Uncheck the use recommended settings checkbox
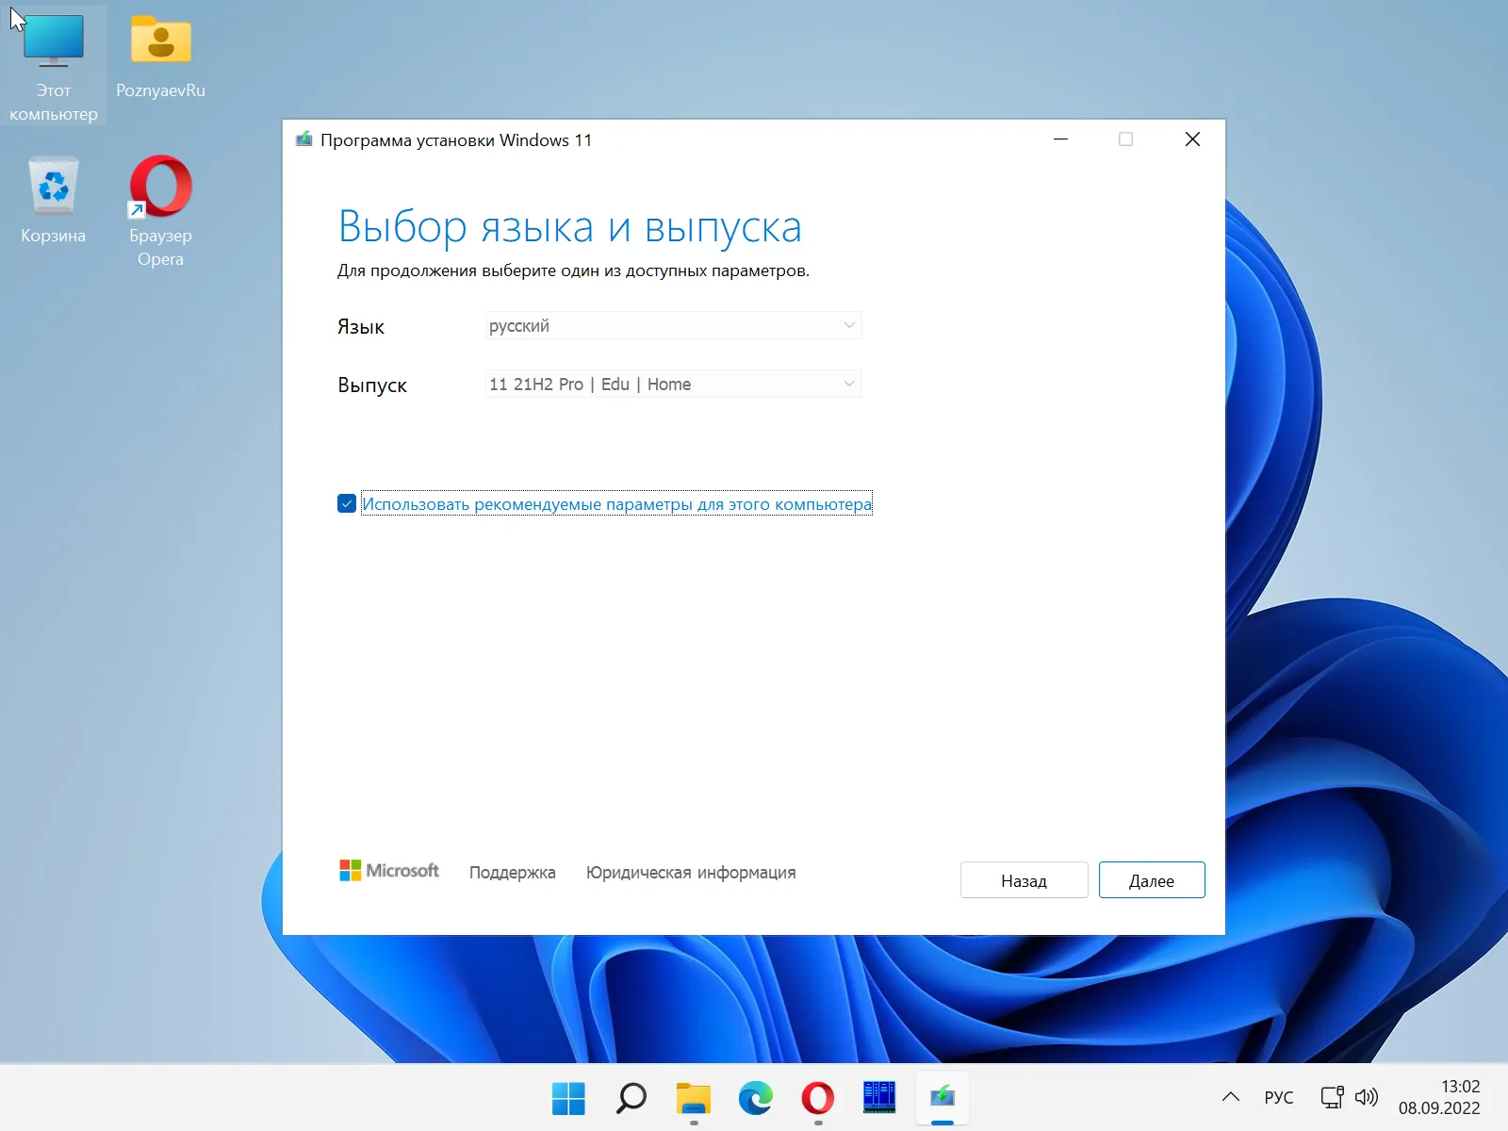 point(347,504)
